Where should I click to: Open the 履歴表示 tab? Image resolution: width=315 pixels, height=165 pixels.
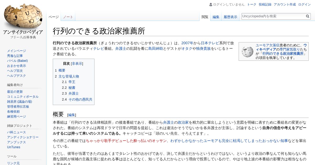pyautogui.click(x=230, y=17)
